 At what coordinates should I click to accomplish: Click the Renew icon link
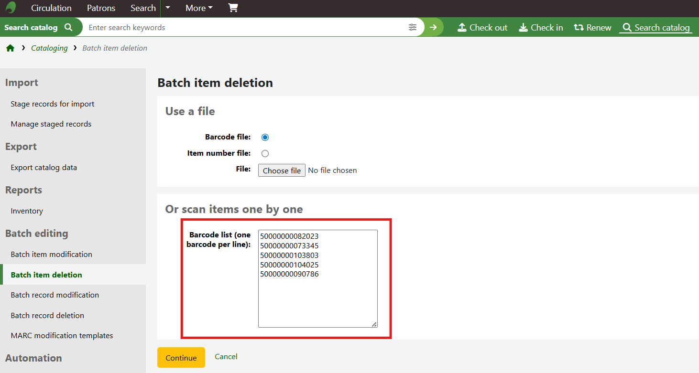(592, 28)
